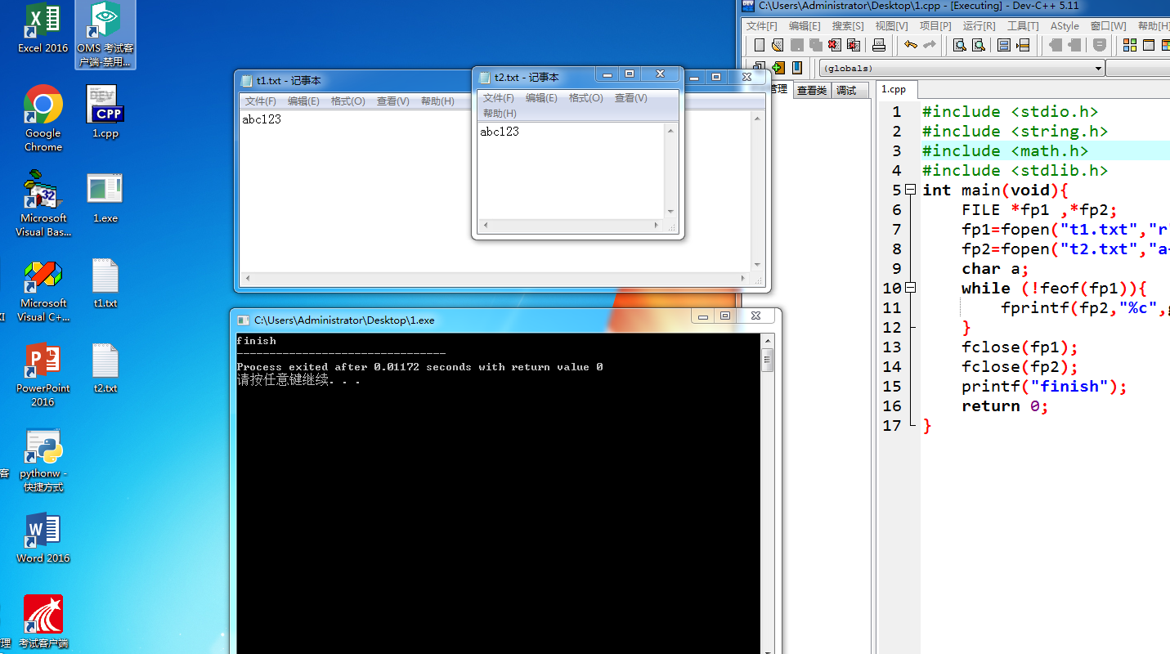The width and height of the screenshot is (1170, 654).
Task: Open 搜索[S] menu in Dev-C++
Action: [x=848, y=26]
